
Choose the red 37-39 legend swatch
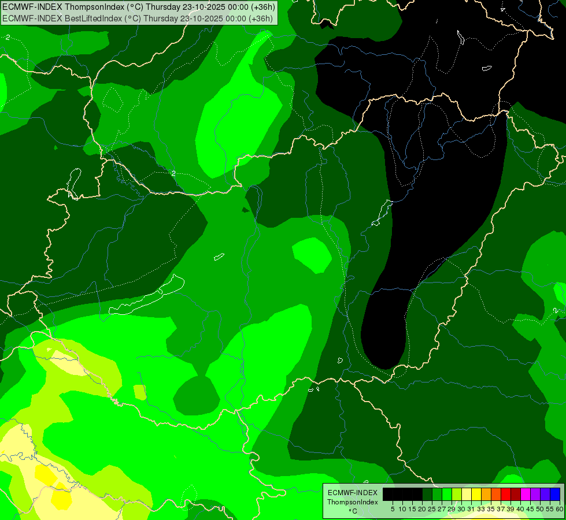pos(506,495)
